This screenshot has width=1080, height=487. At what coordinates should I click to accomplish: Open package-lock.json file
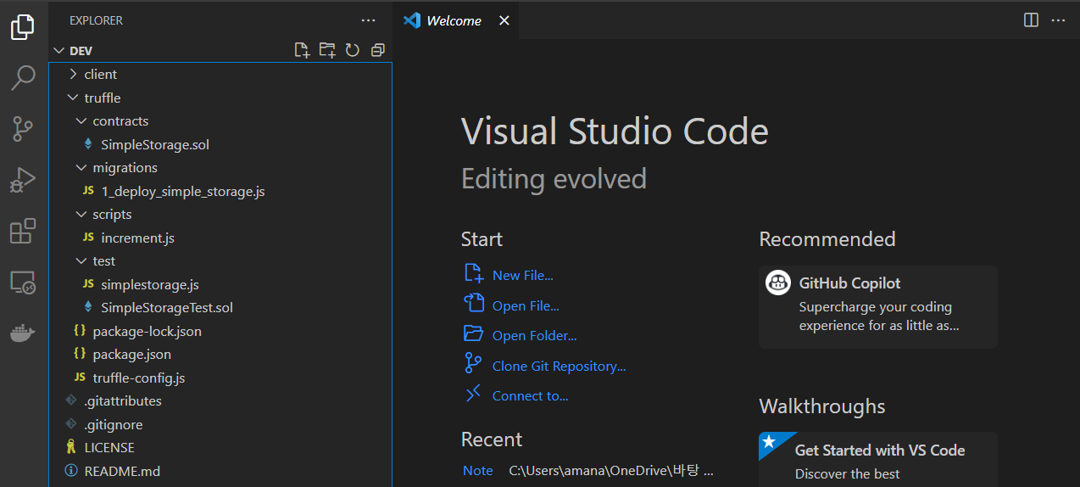tap(220, 331)
